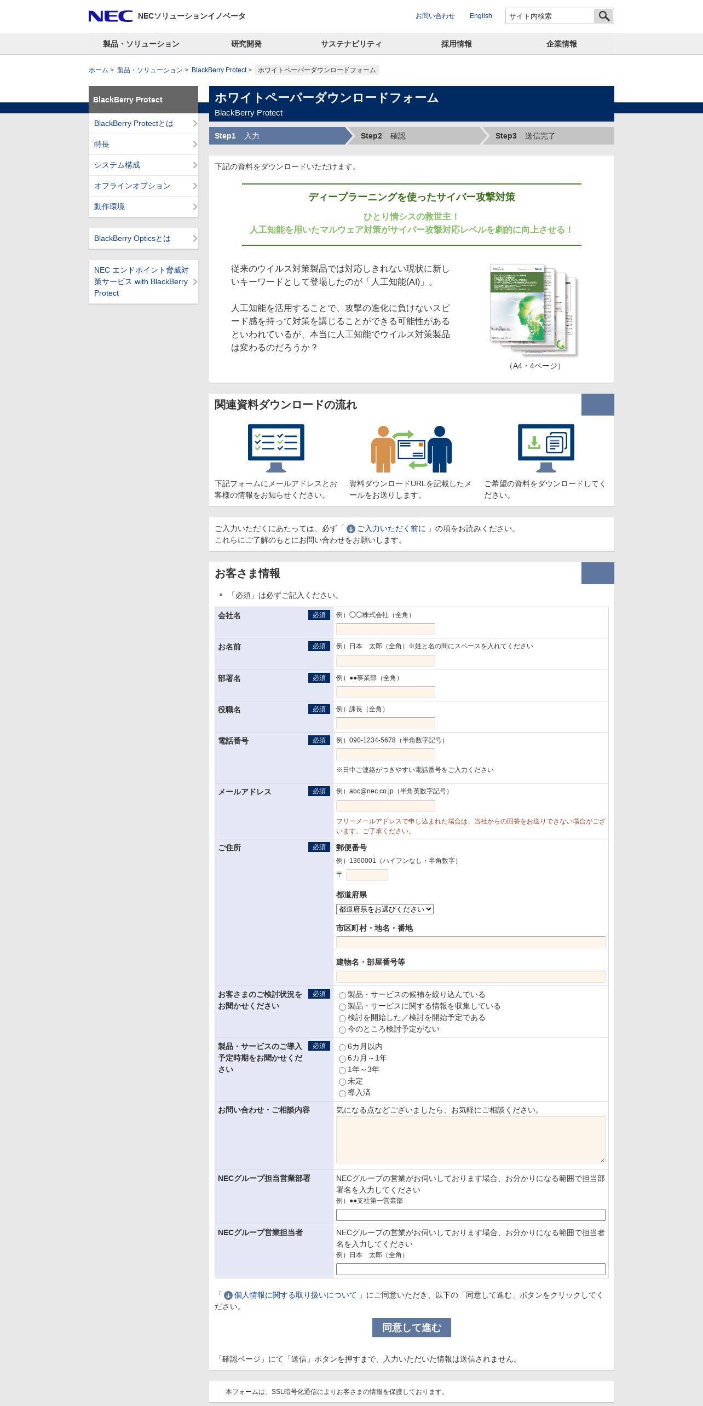Click the メールアドレス input field
Image resolution: width=703 pixels, height=1406 pixels.
coord(385,806)
